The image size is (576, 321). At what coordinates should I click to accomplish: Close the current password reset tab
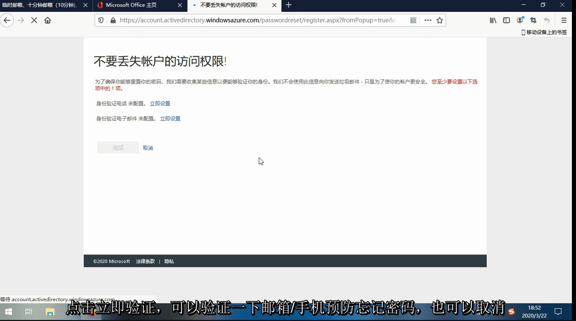point(274,5)
